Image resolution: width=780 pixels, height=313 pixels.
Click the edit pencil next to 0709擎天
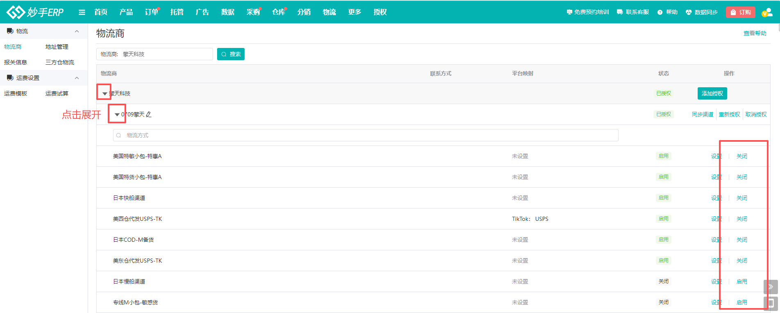coord(149,115)
